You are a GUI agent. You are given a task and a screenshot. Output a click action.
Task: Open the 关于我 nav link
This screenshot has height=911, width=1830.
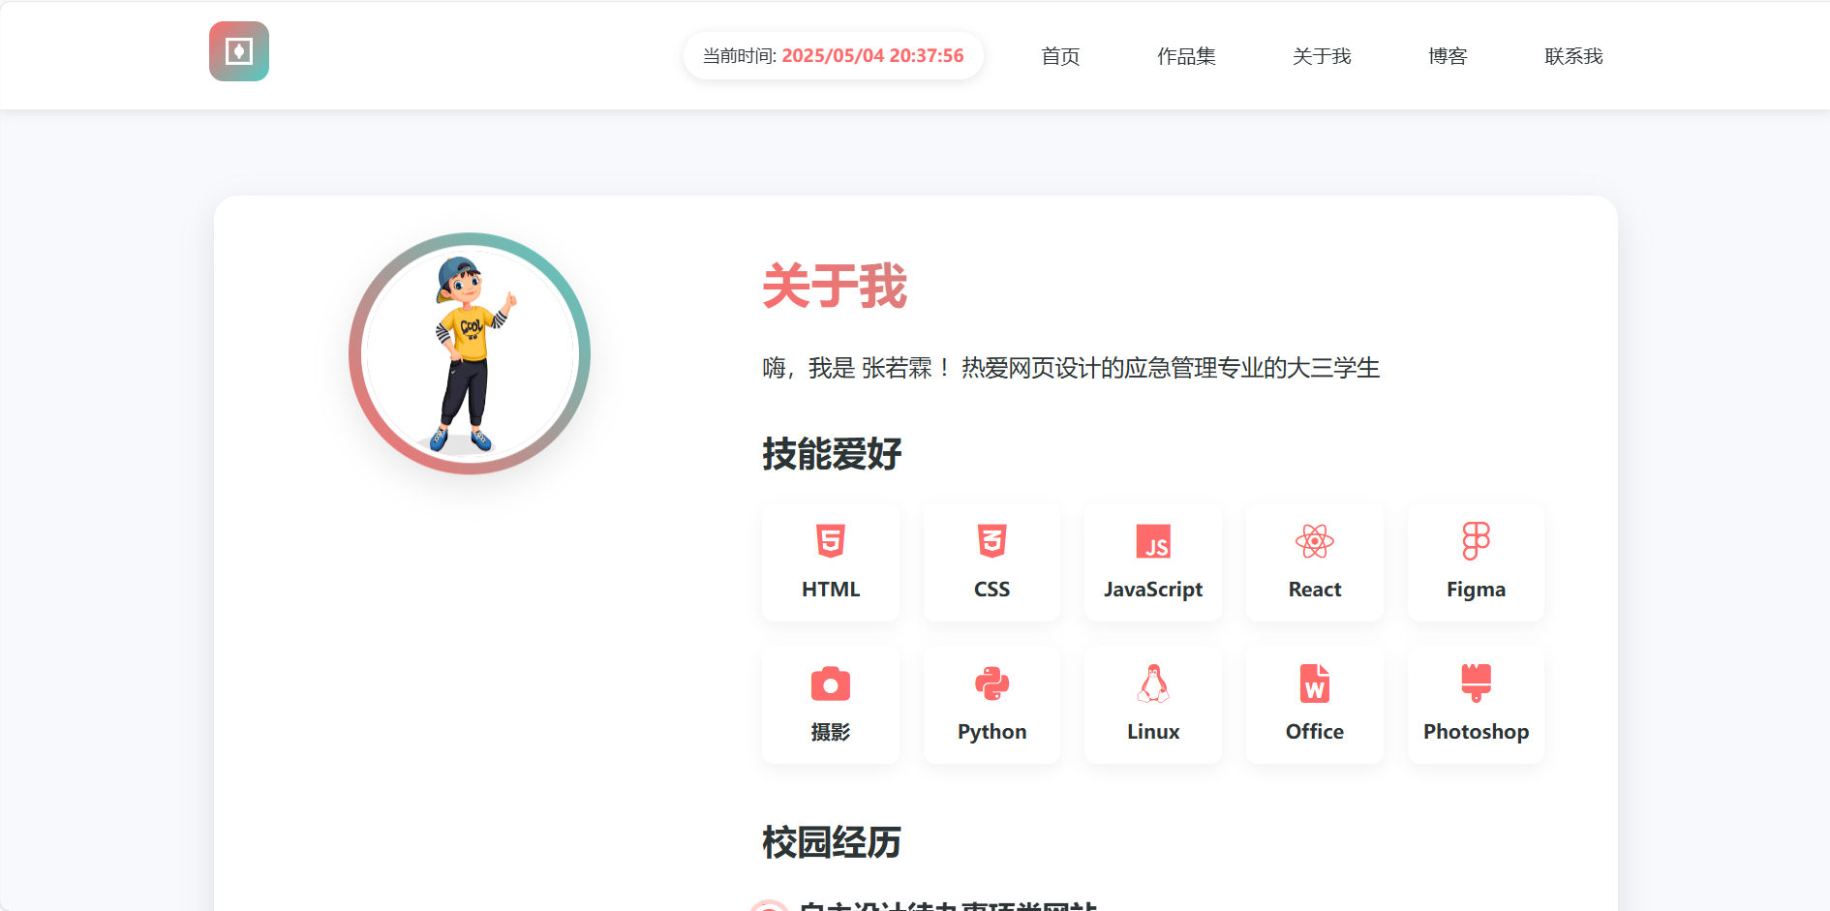click(1322, 56)
